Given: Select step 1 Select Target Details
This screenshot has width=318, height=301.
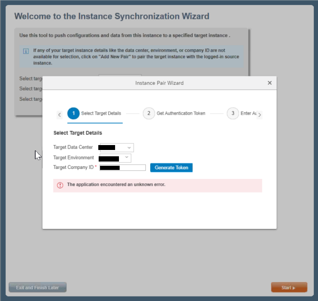Looking at the screenshot, I should tap(94, 113).
